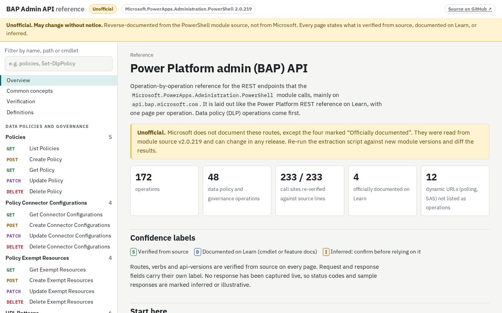Click the orange I inferred badge
502x313 pixels.
pyautogui.click(x=326, y=252)
